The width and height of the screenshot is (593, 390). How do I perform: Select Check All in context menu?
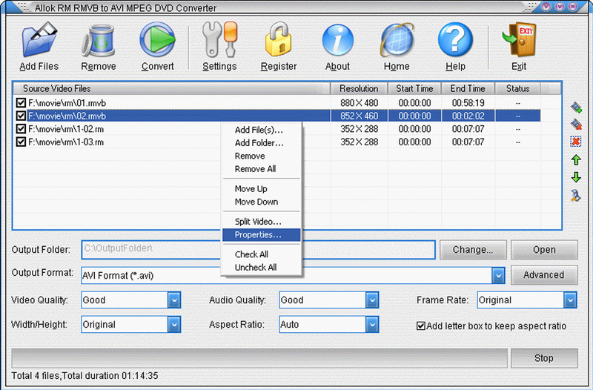(x=262, y=254)
